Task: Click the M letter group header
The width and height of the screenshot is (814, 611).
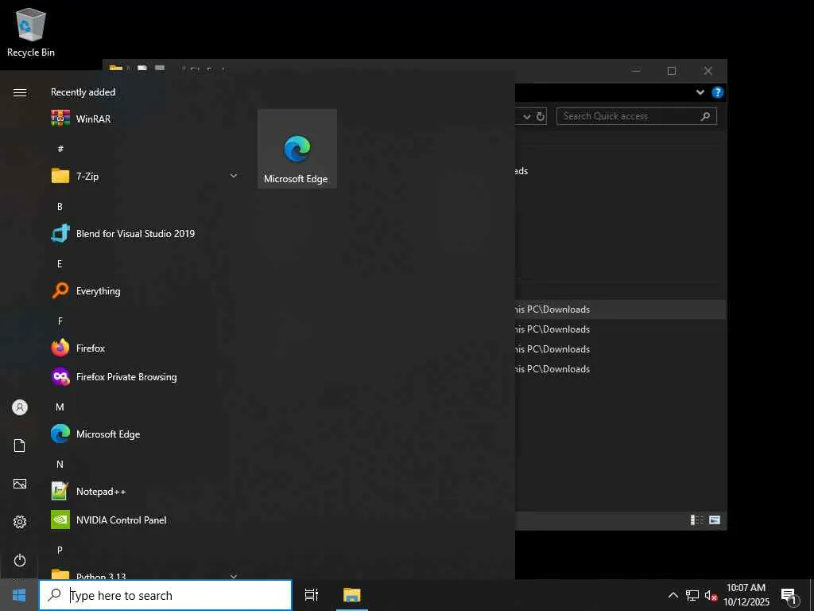Action: click(60, 407)
